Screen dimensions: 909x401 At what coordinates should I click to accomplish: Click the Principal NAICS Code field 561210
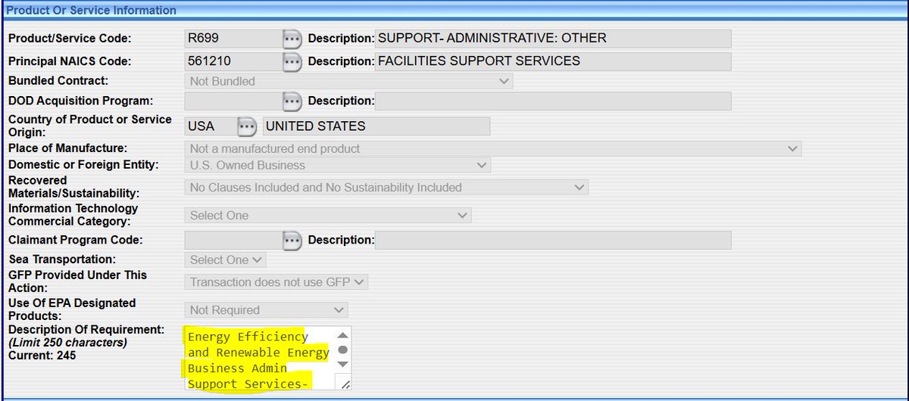233,62
